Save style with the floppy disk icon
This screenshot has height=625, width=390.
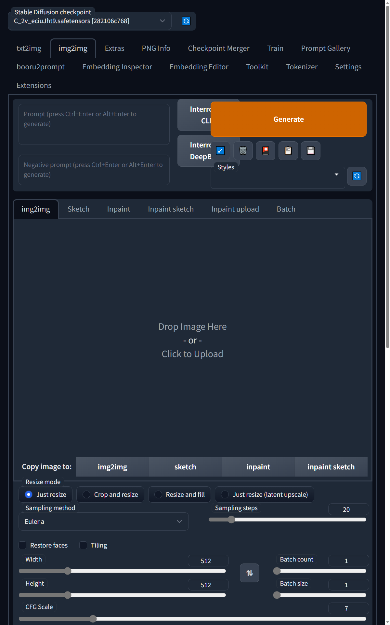pyautogui.click(x=311, y=151)
